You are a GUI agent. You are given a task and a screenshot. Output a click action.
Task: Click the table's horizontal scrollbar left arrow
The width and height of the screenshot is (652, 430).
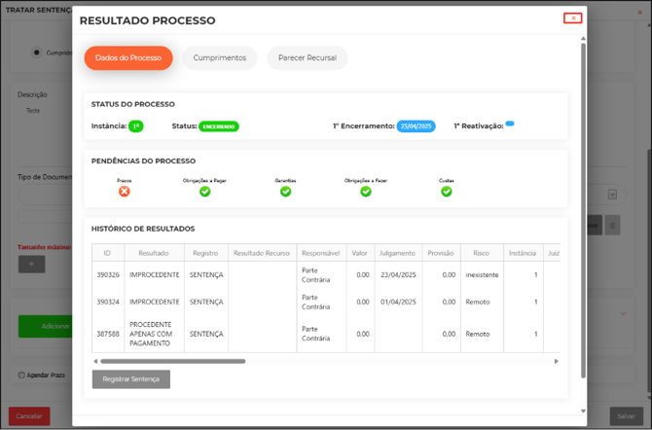coord(95,361)
